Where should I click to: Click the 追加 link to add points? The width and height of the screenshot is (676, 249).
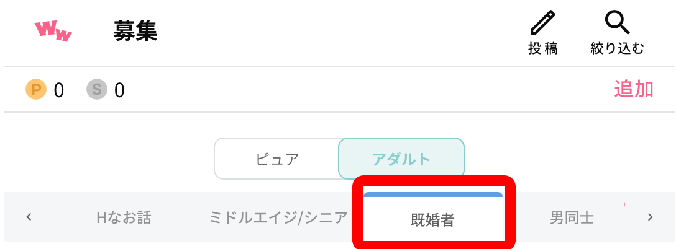point(634,89)
